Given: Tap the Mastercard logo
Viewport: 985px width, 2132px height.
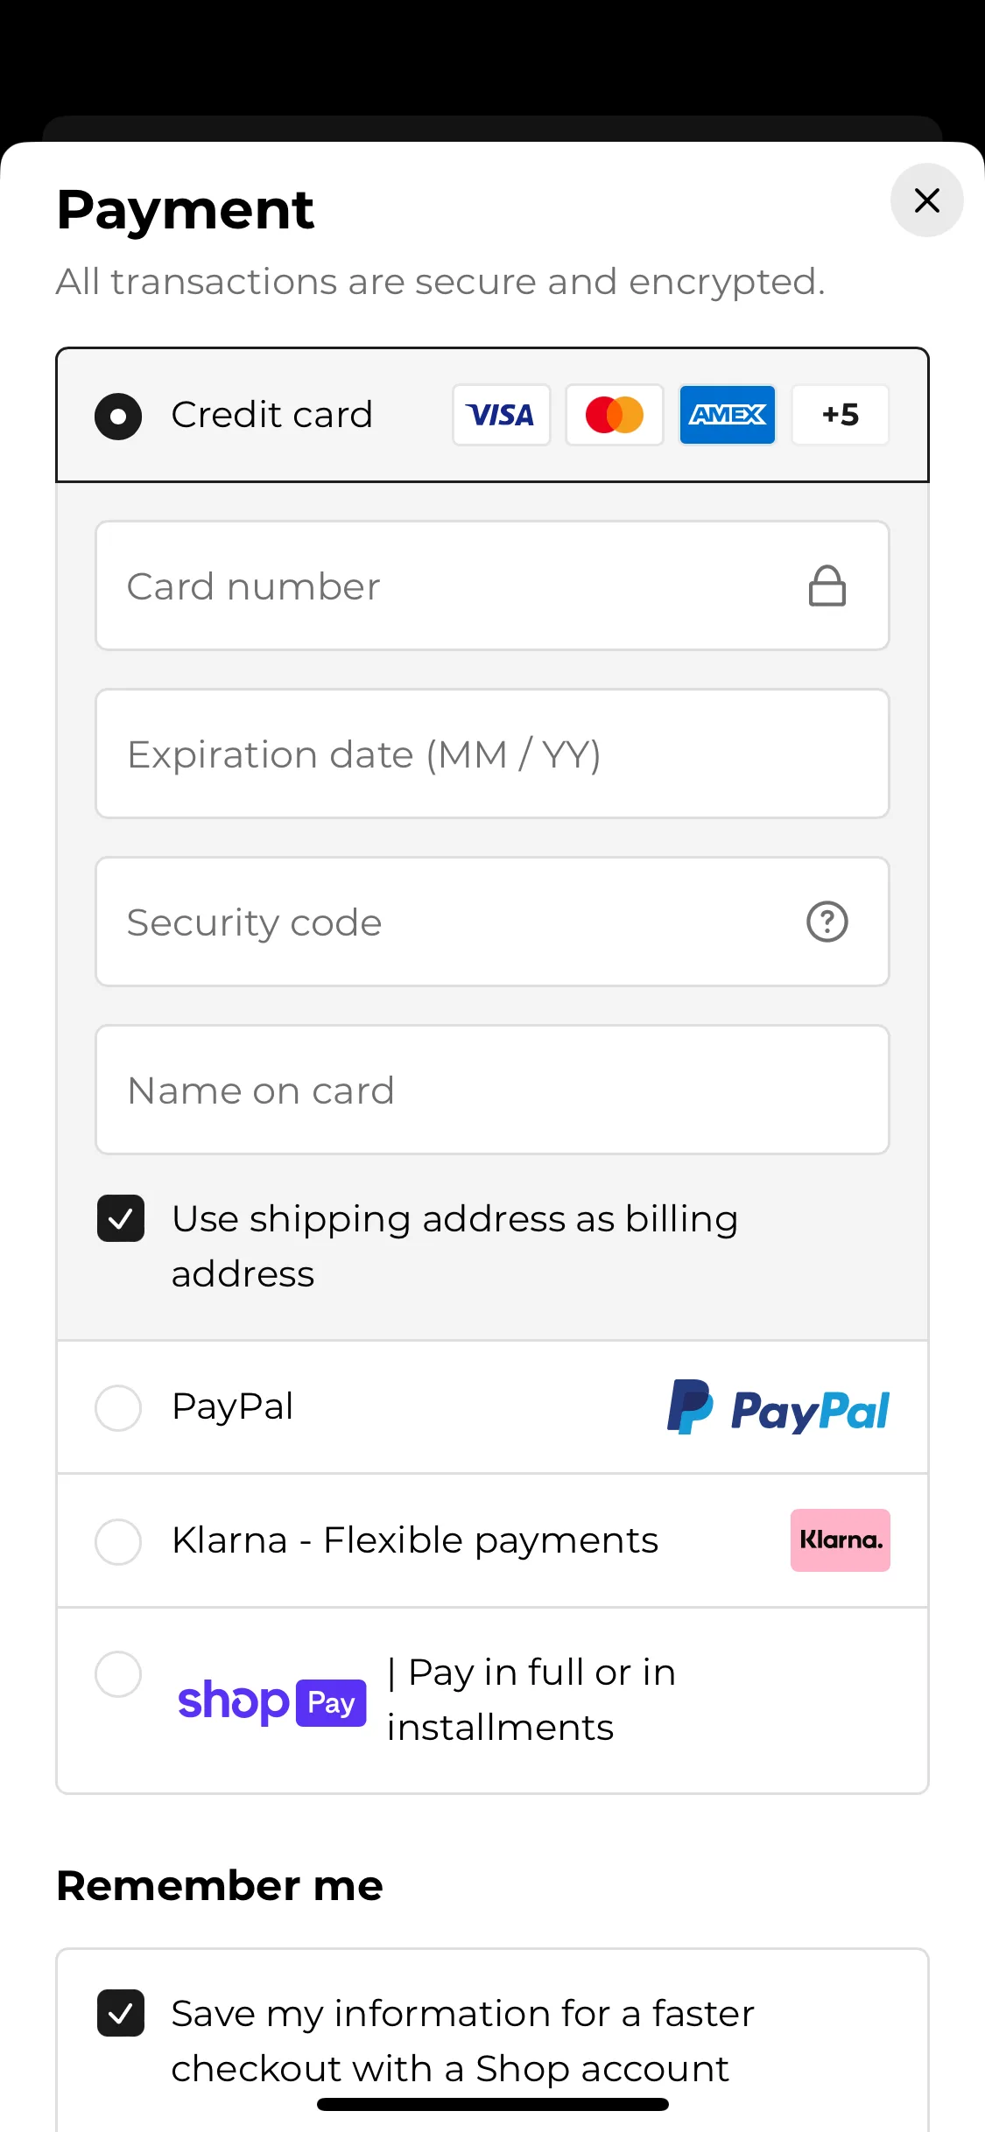Looking at the screenshot, I should 615,415.
